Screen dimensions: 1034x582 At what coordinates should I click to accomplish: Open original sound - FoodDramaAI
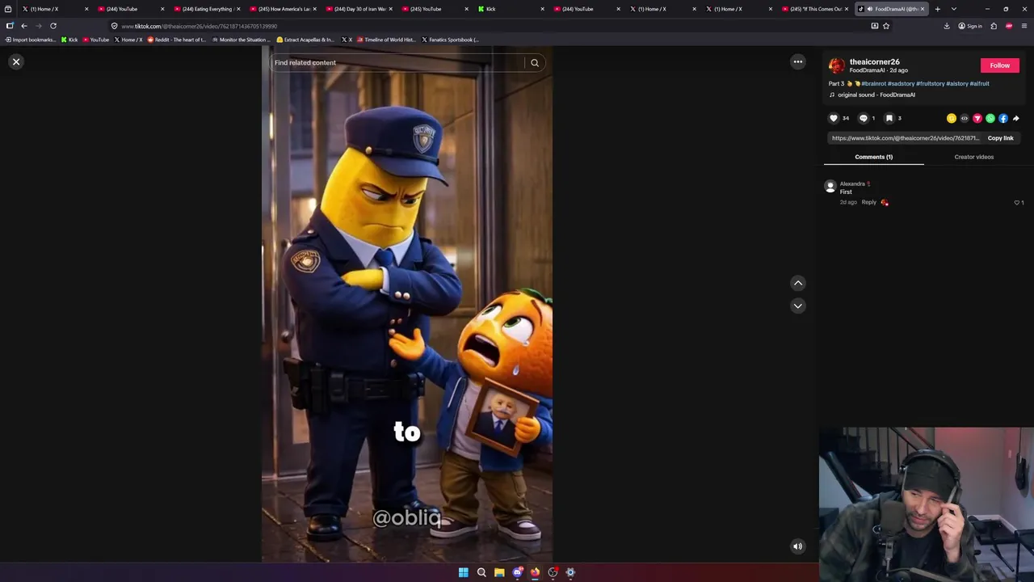pyautogui.click(x=876, y=95)
